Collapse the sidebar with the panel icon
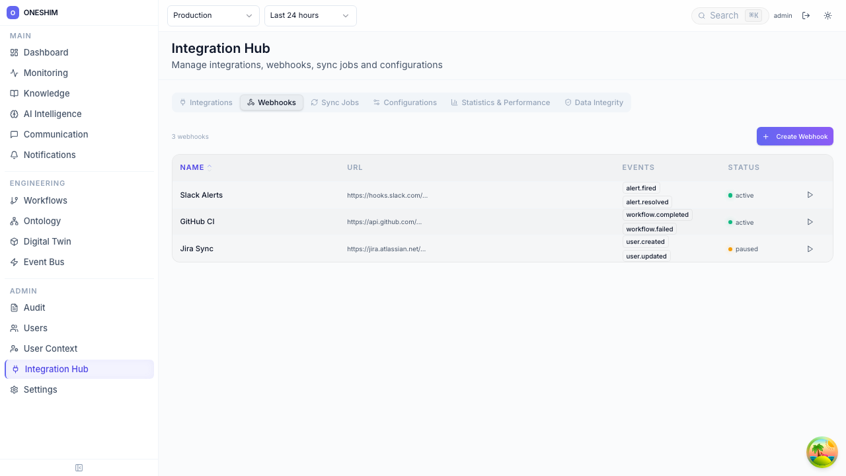The width and height of the screenshot is (846, 476). (79, 467)
